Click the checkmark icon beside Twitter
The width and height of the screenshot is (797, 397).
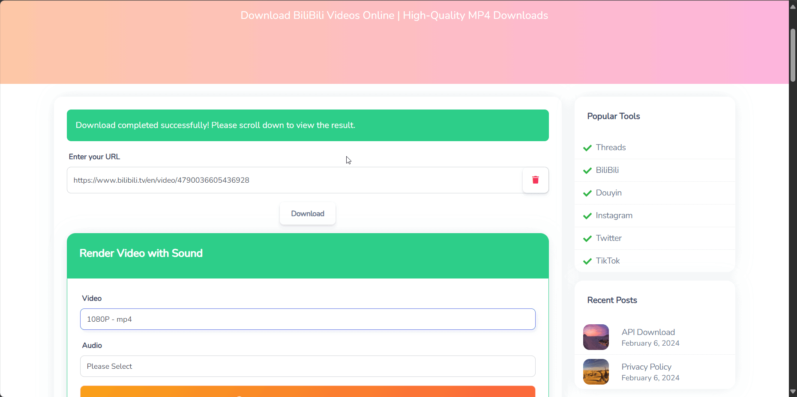(587, 239)
